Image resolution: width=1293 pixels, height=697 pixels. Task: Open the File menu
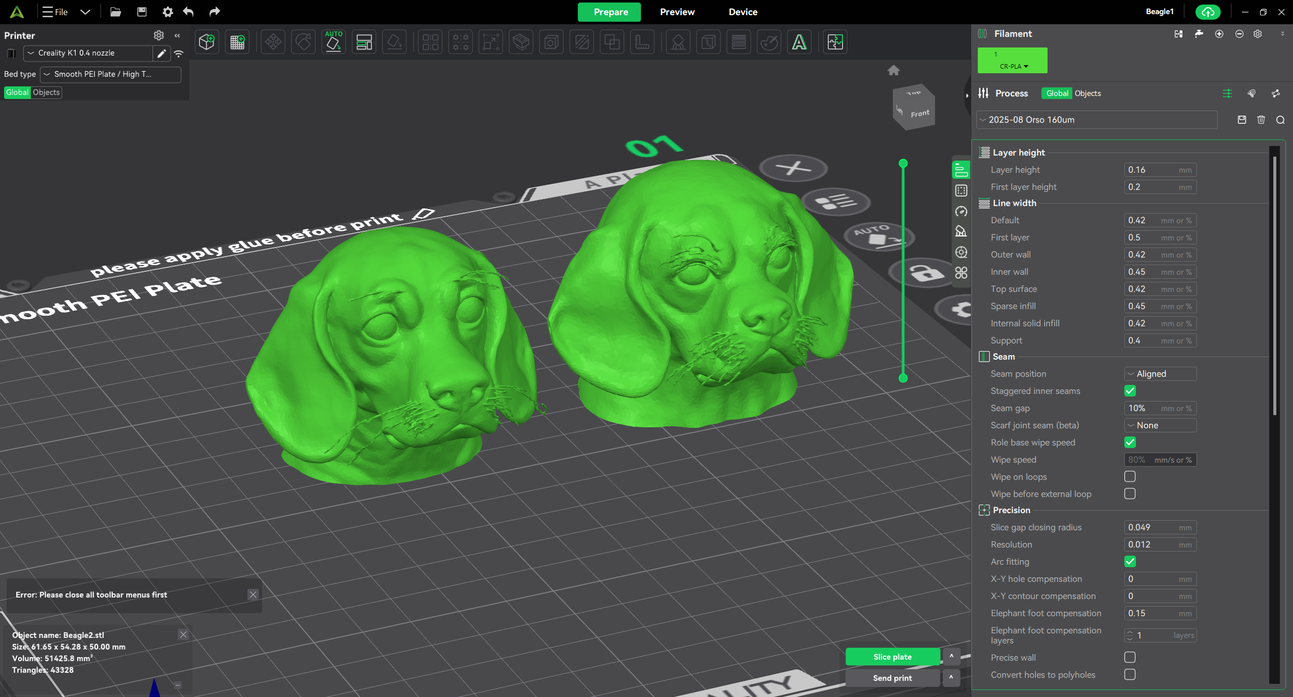[56, 12]
